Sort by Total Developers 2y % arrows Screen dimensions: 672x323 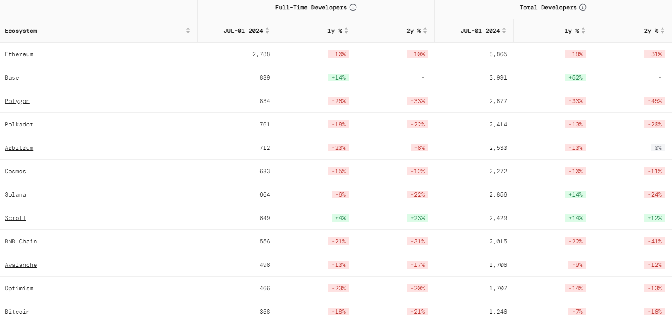pyautogui.click(x=663, y=31)
